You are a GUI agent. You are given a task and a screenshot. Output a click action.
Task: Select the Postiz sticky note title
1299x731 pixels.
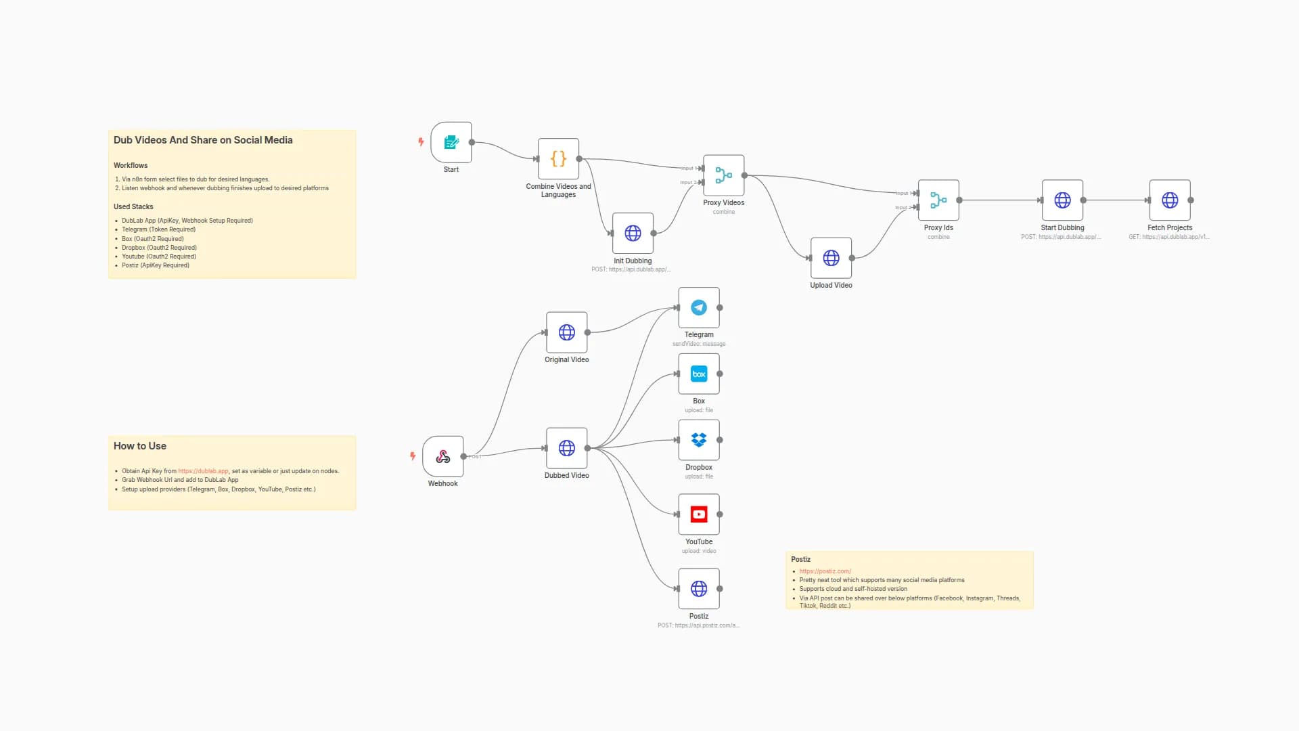point(800,559)
